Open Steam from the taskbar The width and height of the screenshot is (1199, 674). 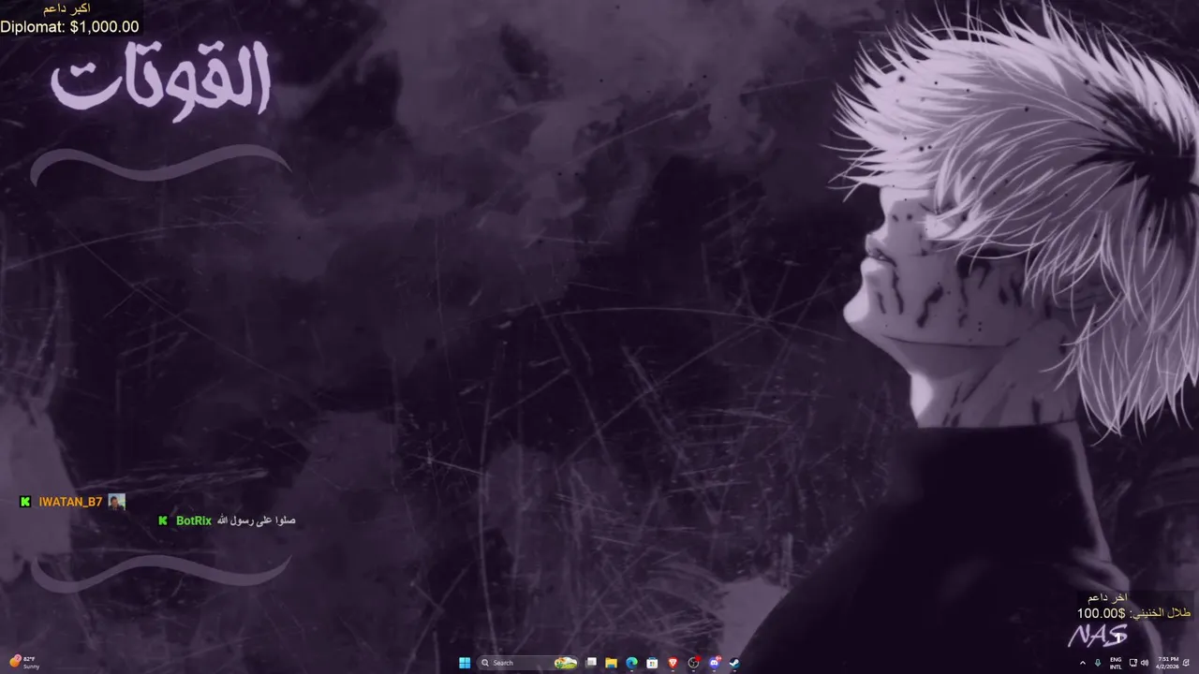pyautogui.click(x=734, y=663)
